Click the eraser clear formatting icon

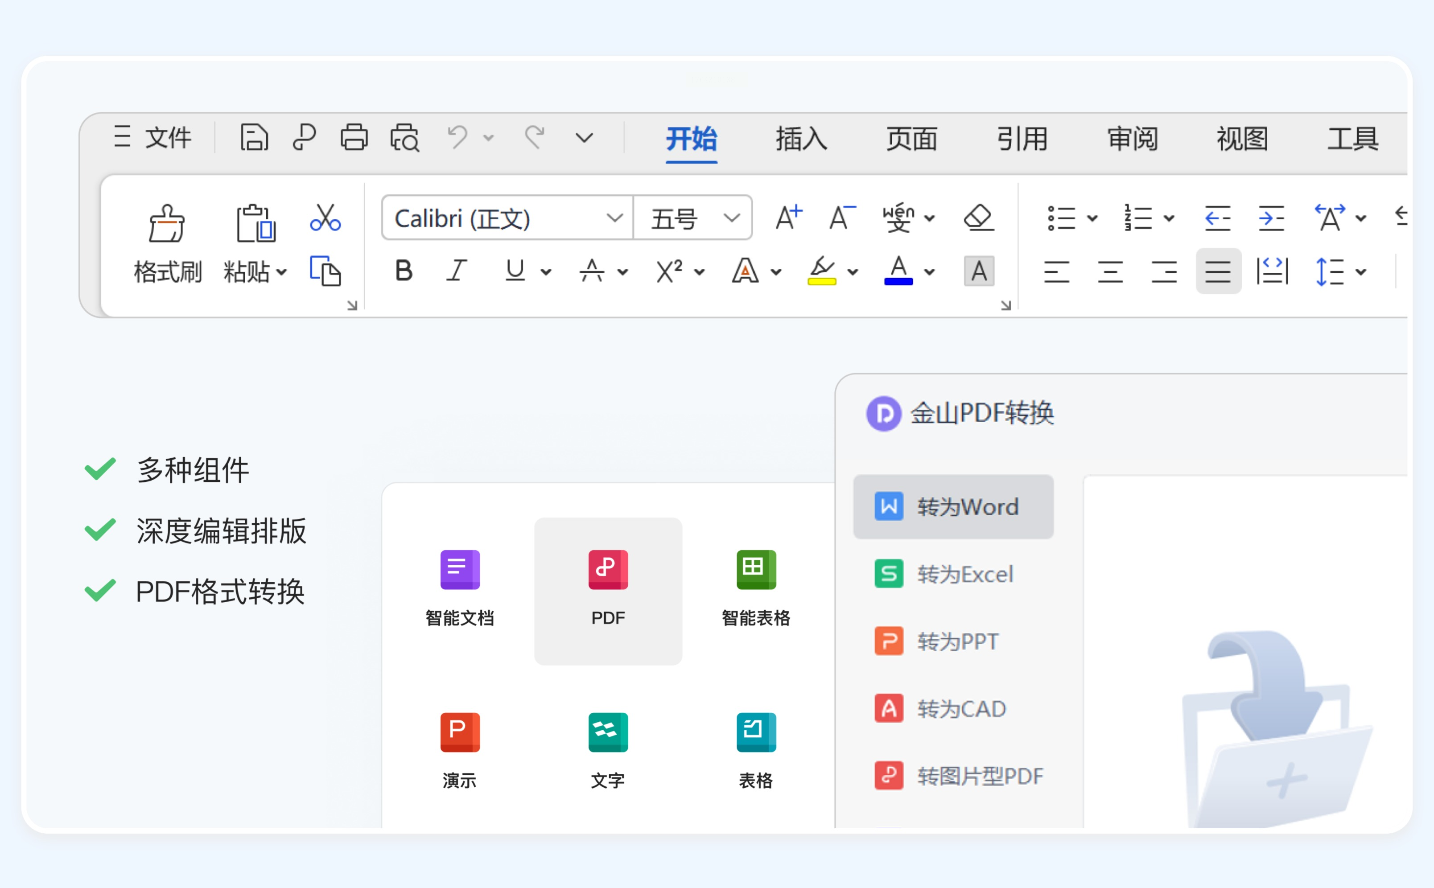click(x=979, y=218)
